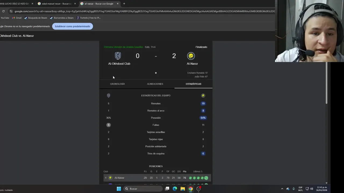
Task: Click the Al-Okhdood Posesión 36% value
Action: point(109,118)
